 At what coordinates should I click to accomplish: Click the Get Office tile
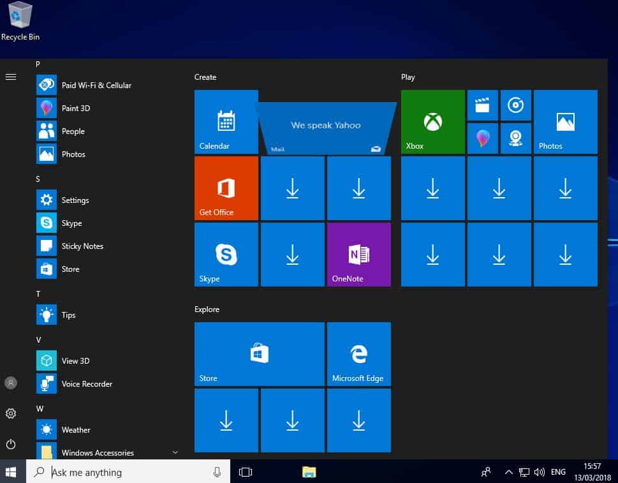pos(226,188)
